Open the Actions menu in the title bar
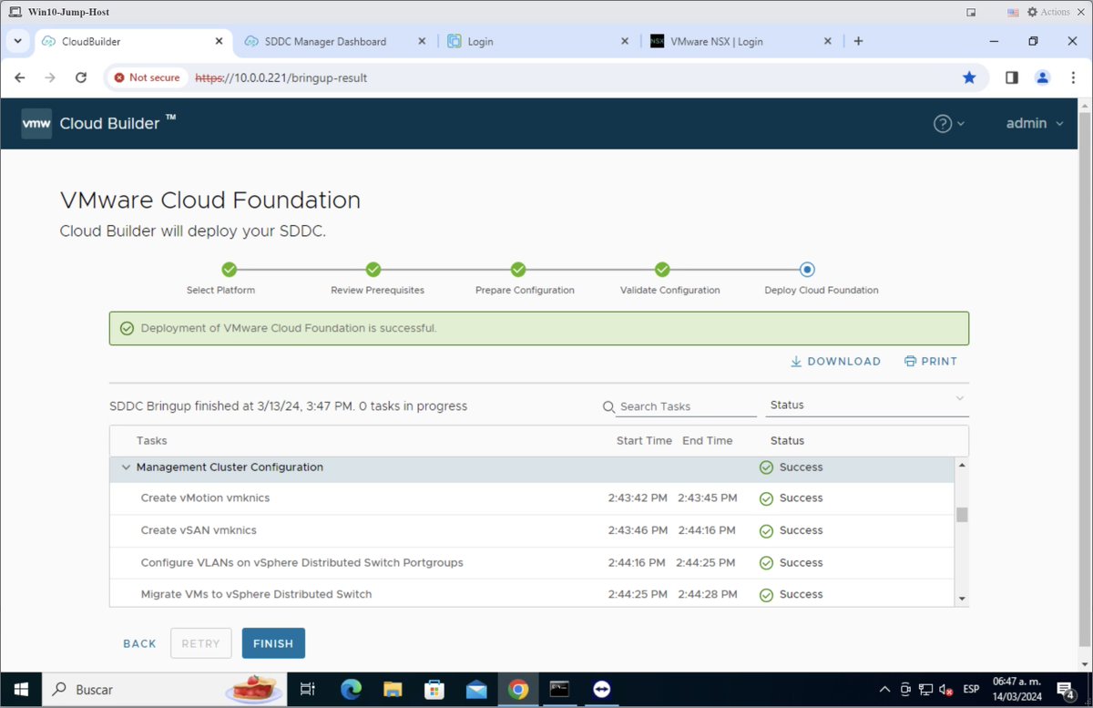Image resolution: width=1093 pixels, height=708 pixels. (1048, 12)
